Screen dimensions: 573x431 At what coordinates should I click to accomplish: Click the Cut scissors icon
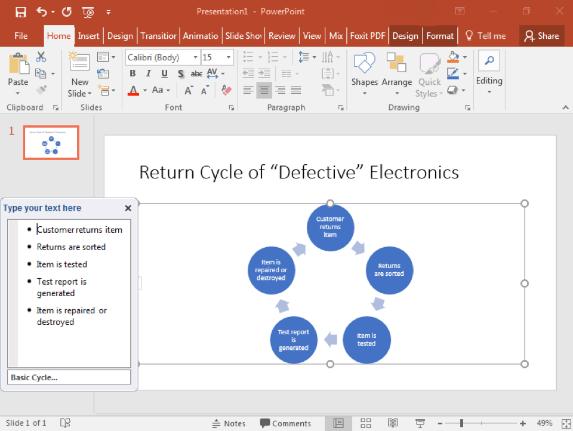[41, 57]
